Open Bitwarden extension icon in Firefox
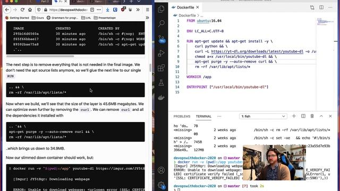This screenshot has width=340, height=191. pos(115,10)
